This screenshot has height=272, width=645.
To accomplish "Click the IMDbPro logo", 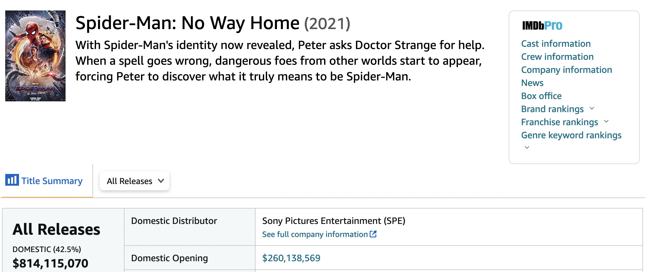I will [x=542, y=25].
